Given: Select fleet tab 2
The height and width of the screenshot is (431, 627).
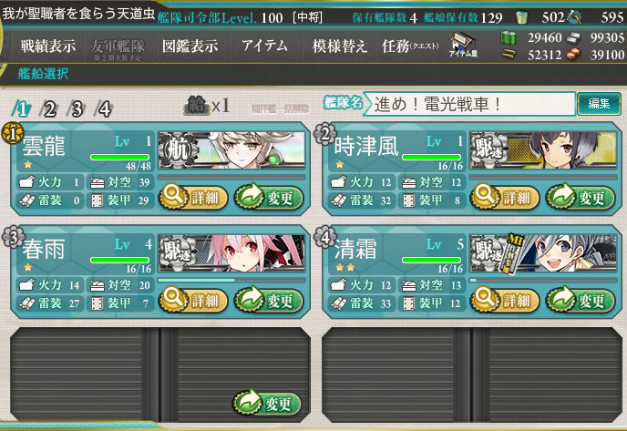Looking at the screenshot, I should (49, 108).
